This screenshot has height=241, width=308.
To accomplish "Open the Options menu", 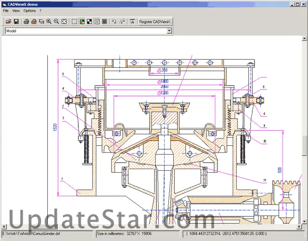I will 29,11.
